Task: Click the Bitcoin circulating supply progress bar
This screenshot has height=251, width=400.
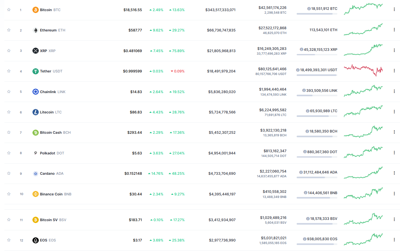Action: click(x=317, y=14)
